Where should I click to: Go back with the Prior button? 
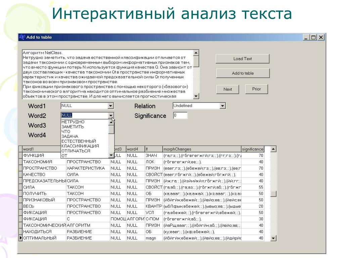(256, 89)
